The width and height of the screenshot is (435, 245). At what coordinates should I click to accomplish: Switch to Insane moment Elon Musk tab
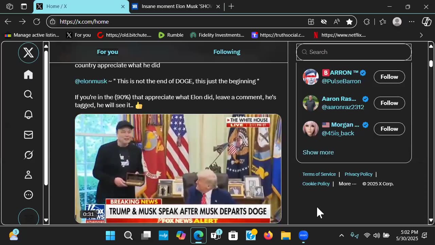[x=176, y=6]
